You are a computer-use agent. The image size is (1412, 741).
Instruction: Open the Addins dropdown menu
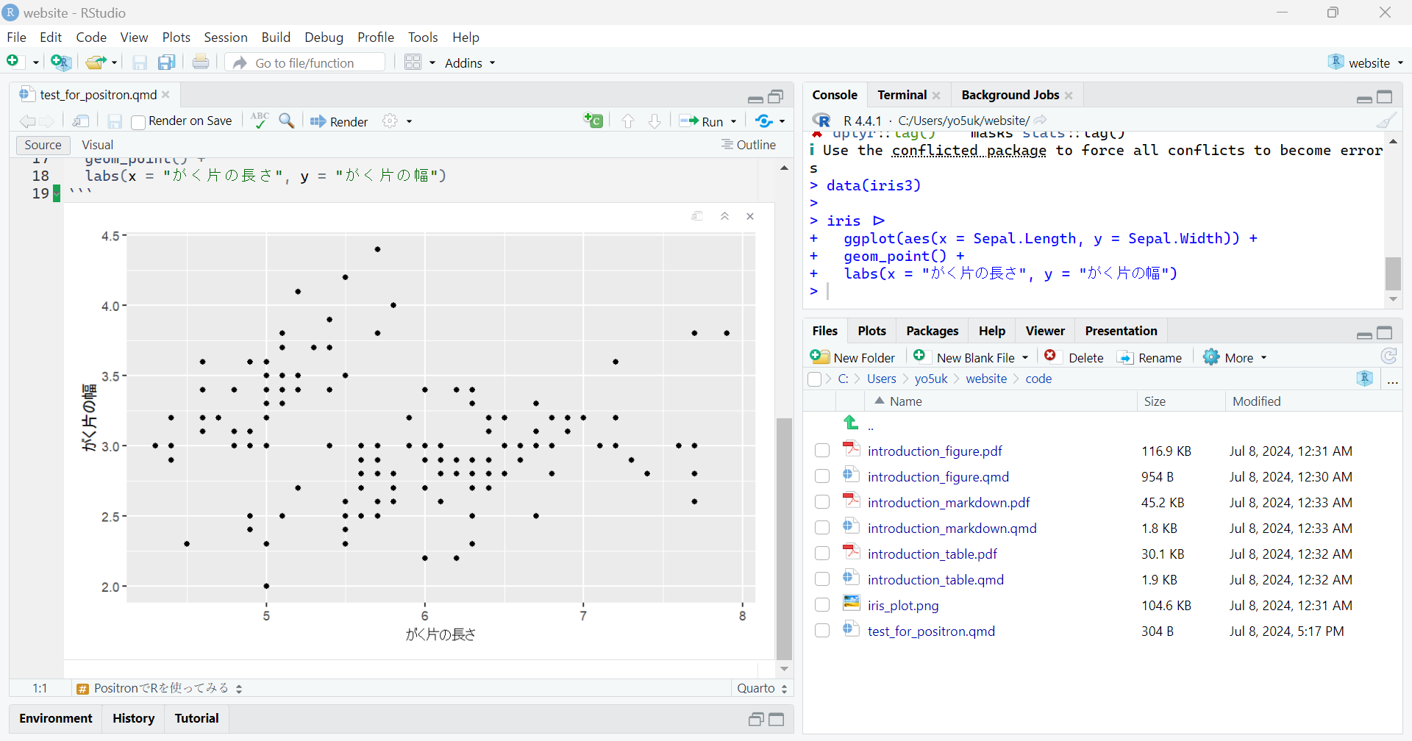[470, 63]
